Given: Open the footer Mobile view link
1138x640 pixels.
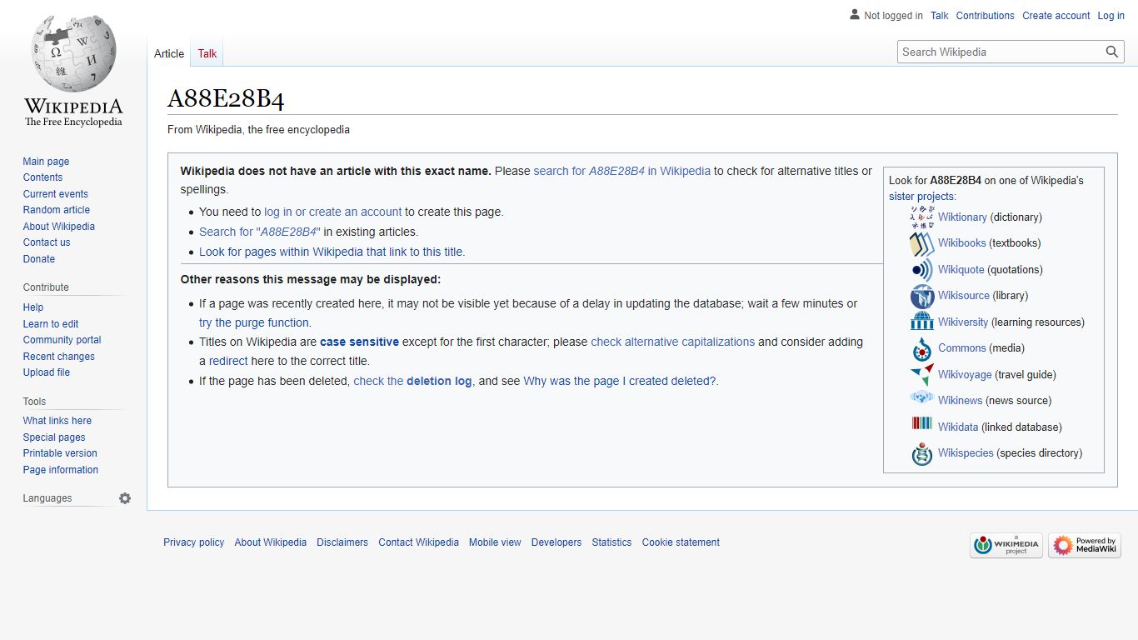Looking at the screenshot, I should coord(495,542).
